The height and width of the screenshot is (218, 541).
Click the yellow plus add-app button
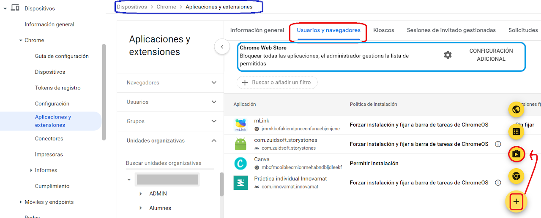[516, 202]
